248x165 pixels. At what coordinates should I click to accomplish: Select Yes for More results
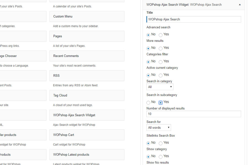click(161, 48)
